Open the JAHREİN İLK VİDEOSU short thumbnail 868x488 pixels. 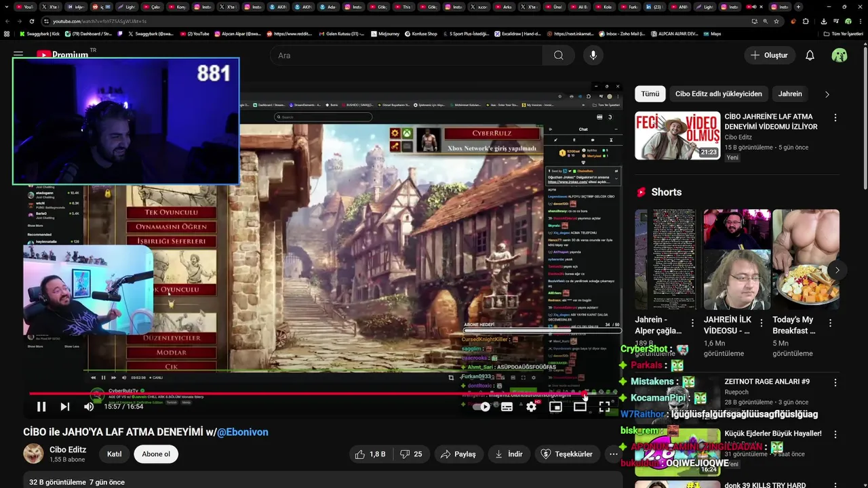click(x=737, y=260)
